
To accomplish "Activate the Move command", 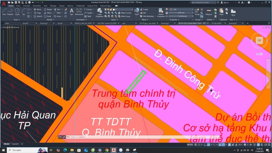I will pos(37,10).
